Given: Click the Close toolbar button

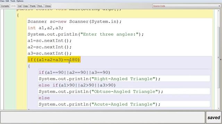Looking at the screenshot, I should [x=48, y=6].
